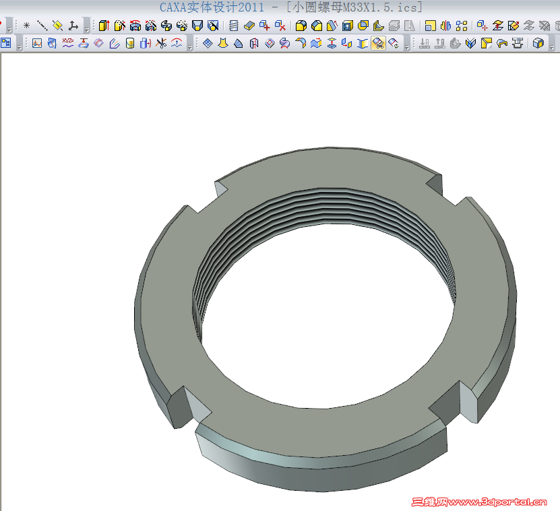
Task: Click the blue disc surface stitch icon
Action: (x=332, y=43)
